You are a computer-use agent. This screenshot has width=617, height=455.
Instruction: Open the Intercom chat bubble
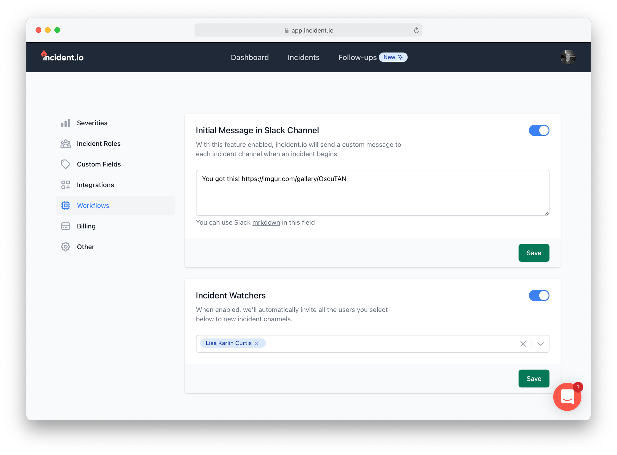[567, 397]
